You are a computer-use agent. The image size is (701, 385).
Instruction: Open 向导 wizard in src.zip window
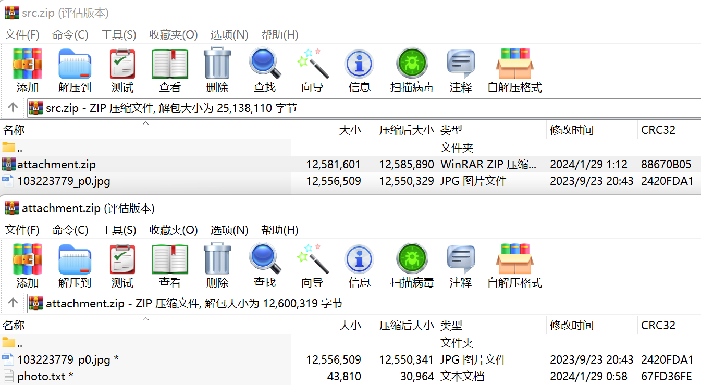312,65
